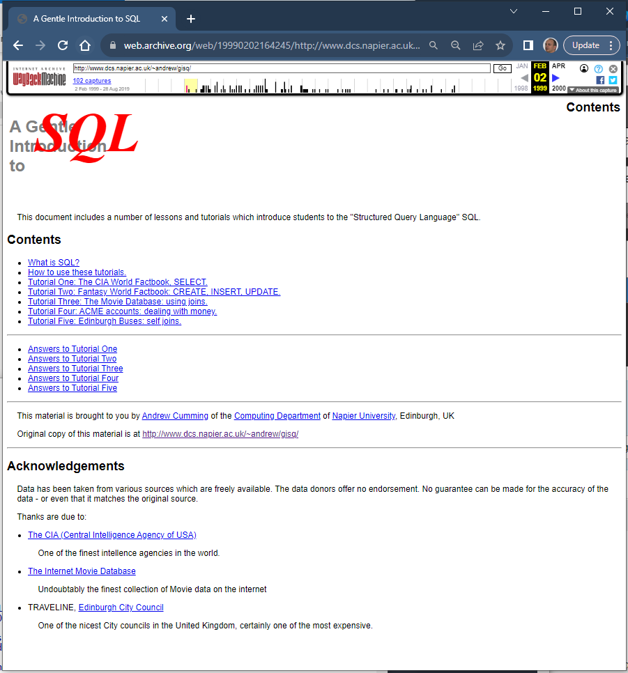Share capture on Twitter icon
The height and width of the screenshot is (673, 628).
(613, 80)
